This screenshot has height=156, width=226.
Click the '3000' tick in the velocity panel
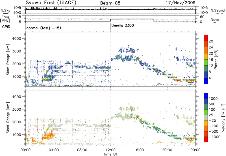[16, 109]
